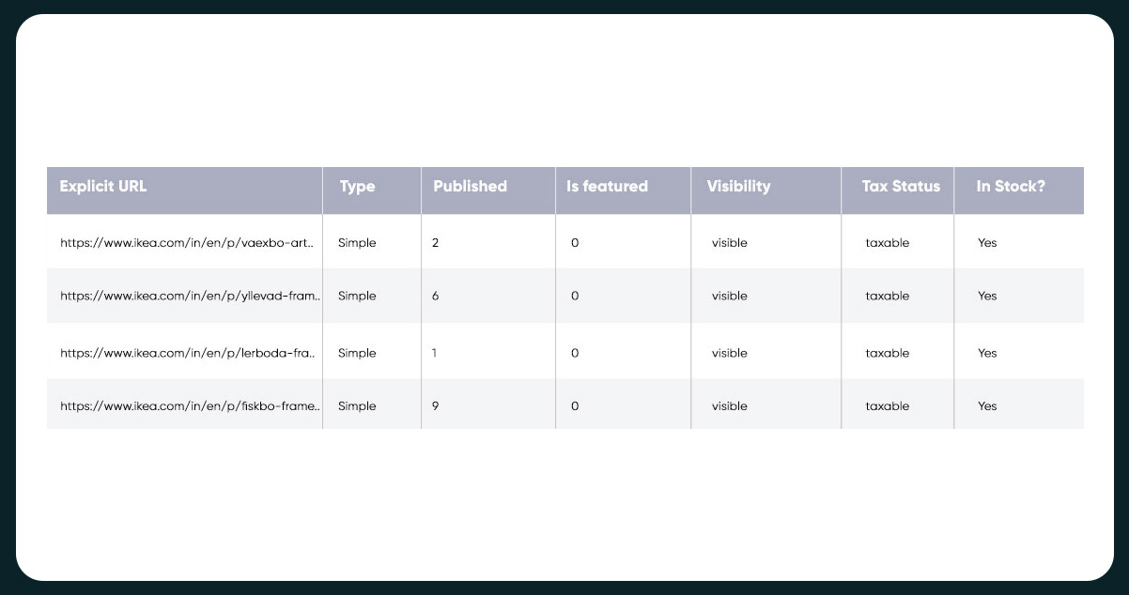Select the Published cell with value 9
This screenshot has width=1129, height=595.
pyautogui.click(x=436, y=406)
